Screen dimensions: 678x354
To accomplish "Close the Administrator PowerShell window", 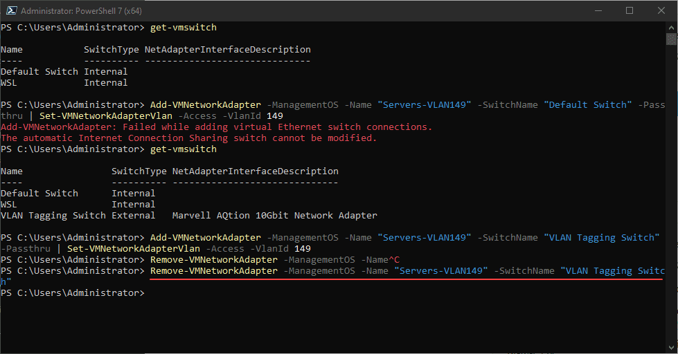I will [661, 10].
